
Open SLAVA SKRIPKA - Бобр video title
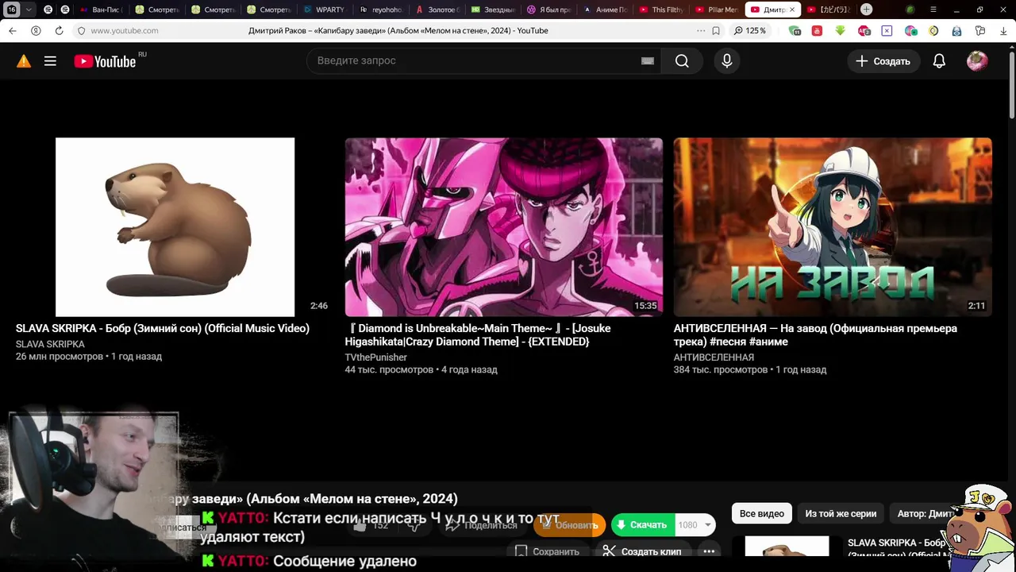pos(163,328)
